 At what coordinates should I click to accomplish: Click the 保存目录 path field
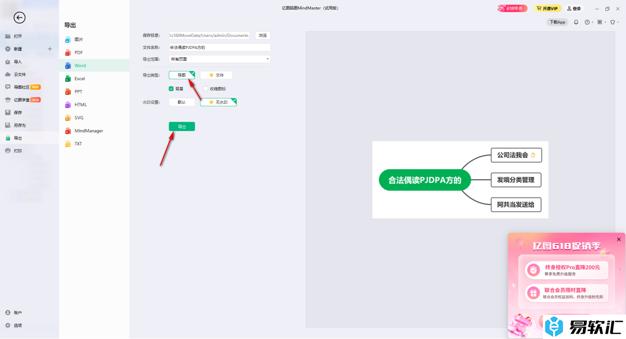pos(209,35)
